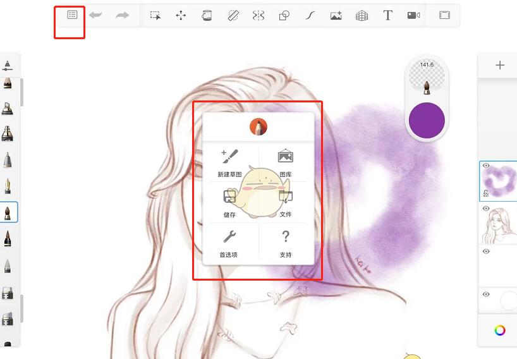Viewport: 517px width, 359px height.
Task: Open 文件 file option in the menu
Action: click(x=285, y=204)
